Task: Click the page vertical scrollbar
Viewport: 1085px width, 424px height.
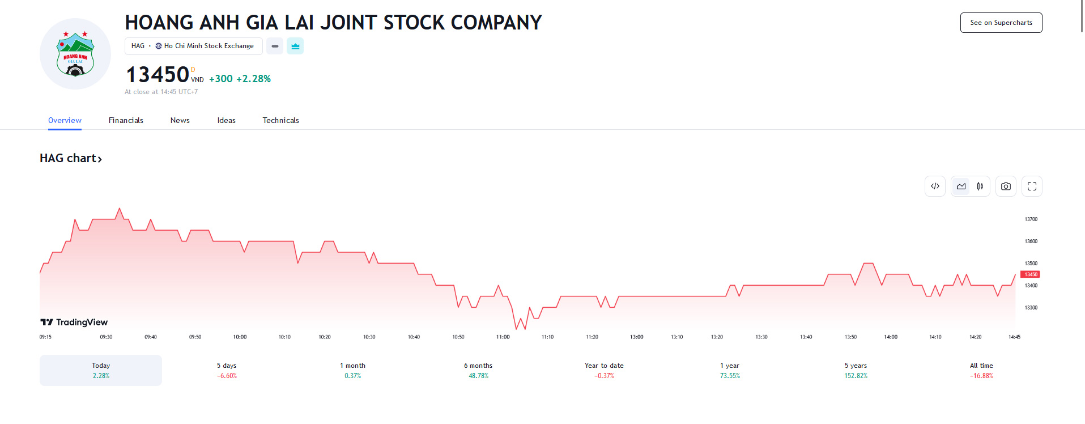Action: tap(1082, 17)
